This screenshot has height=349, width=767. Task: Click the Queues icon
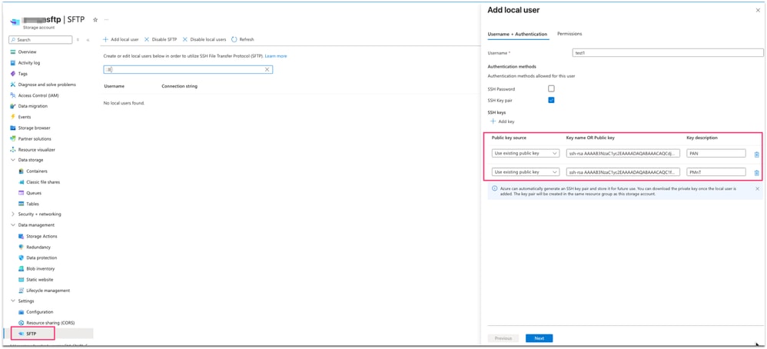pyautogui.click(x=21, y=193)
